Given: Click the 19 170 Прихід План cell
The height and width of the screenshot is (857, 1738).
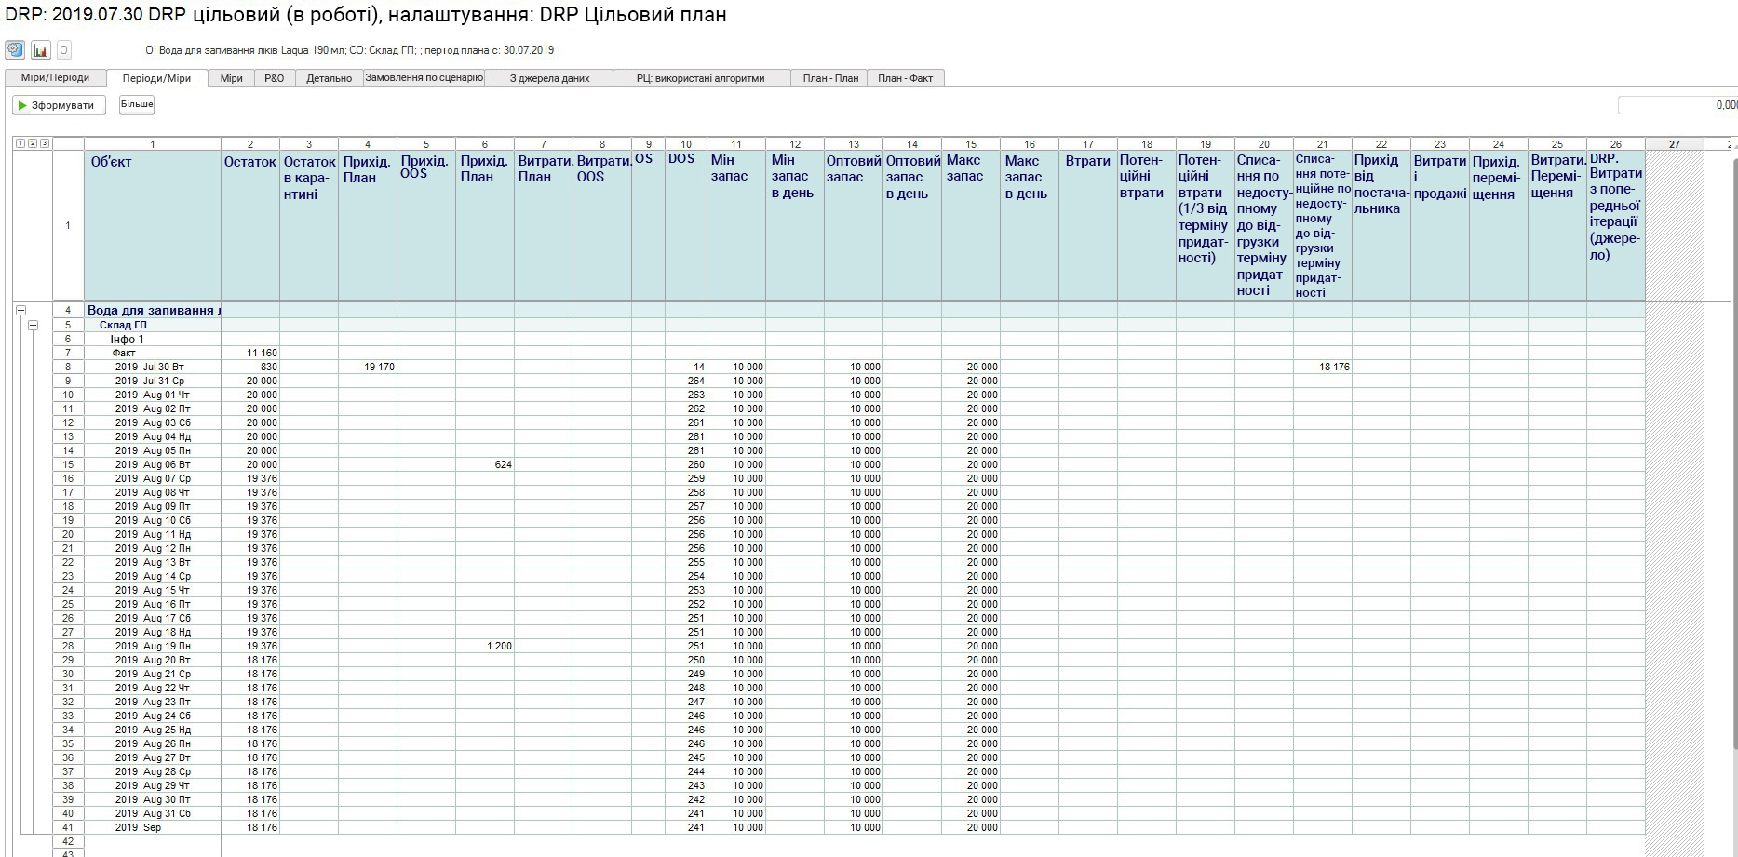Looking at the screenshot, I should (368, 367).
